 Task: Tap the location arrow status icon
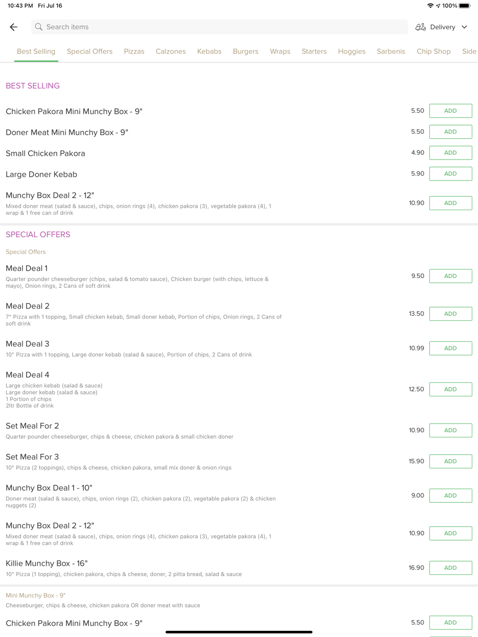point(438,6)
